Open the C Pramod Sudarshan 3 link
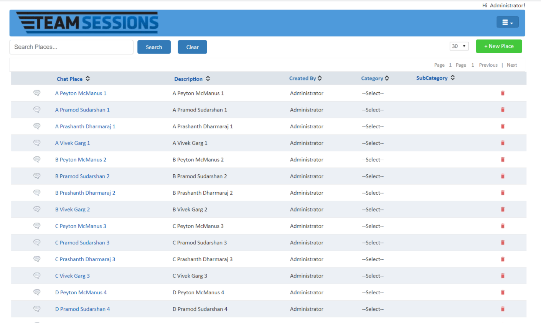This screenshot has height=323, width=541. click(82, 243)
